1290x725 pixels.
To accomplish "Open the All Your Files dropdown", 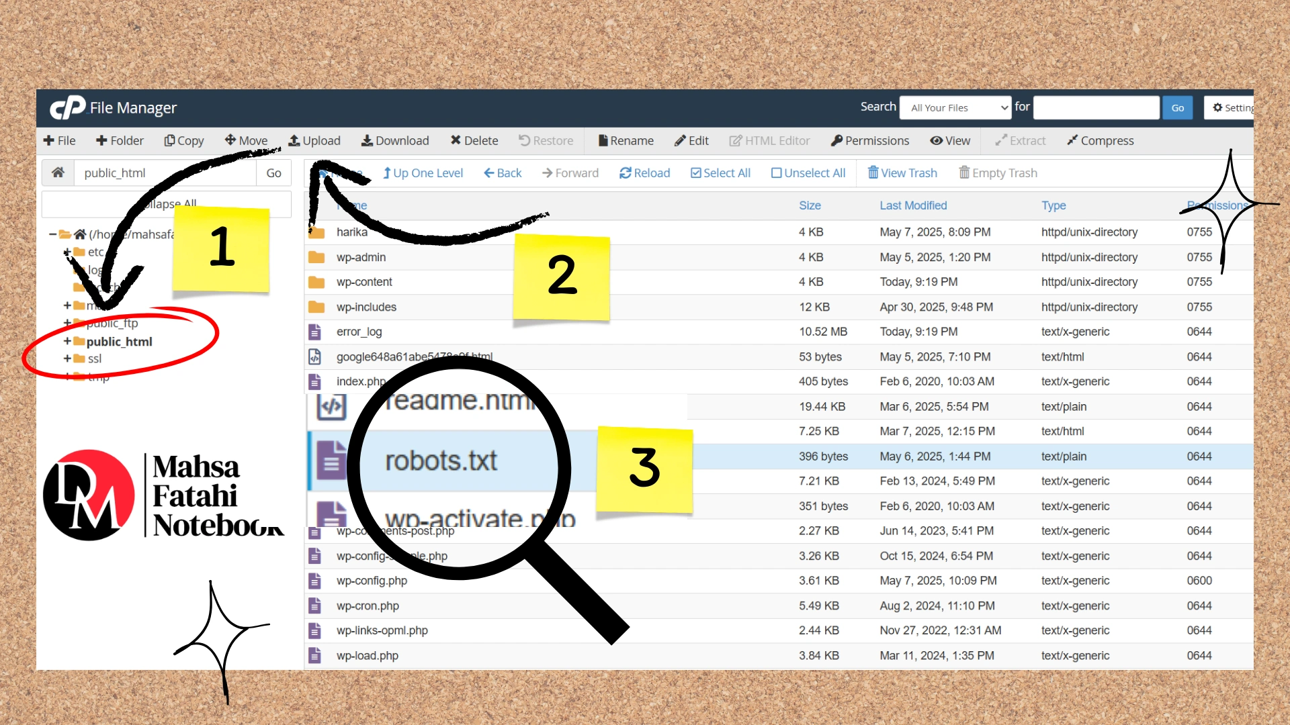I will click(955, 107).
